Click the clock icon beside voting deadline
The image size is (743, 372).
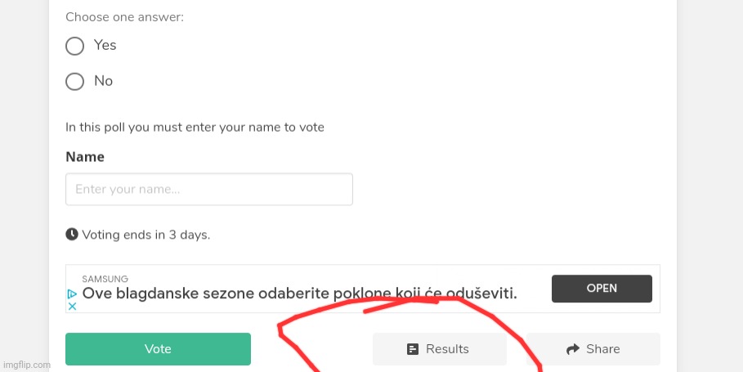72,235
